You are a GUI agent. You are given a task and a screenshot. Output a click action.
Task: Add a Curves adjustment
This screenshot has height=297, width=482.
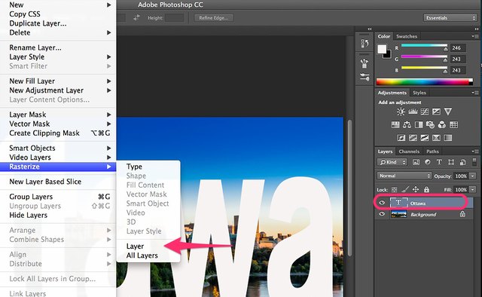(425, 112)
